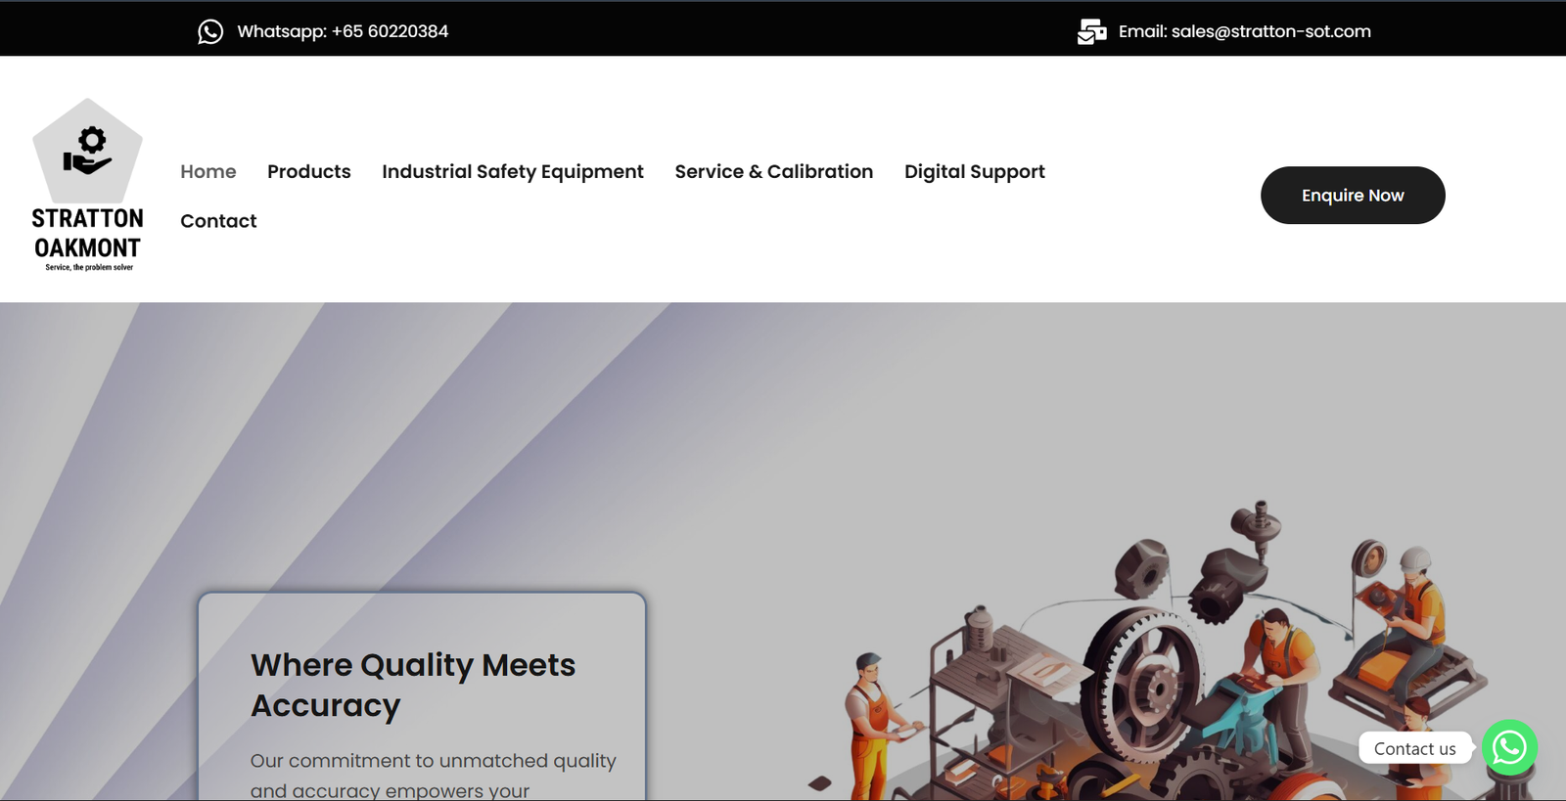Go to the Home page
Viewport: 1566px width, 801px height.
(x=208, y=171)
